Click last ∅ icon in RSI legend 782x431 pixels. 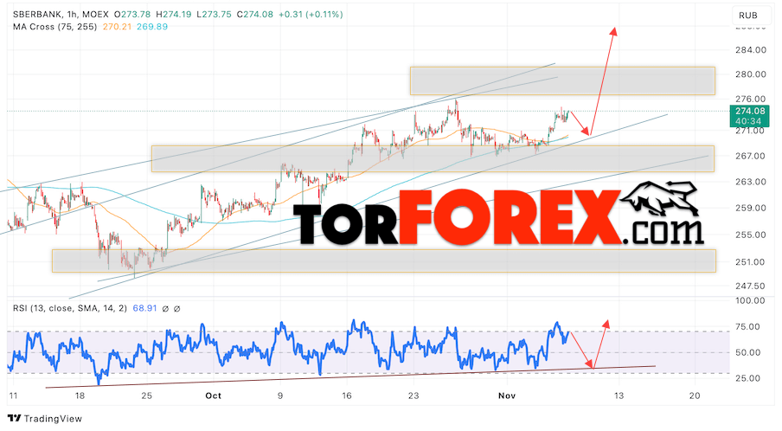pos(176,309)
